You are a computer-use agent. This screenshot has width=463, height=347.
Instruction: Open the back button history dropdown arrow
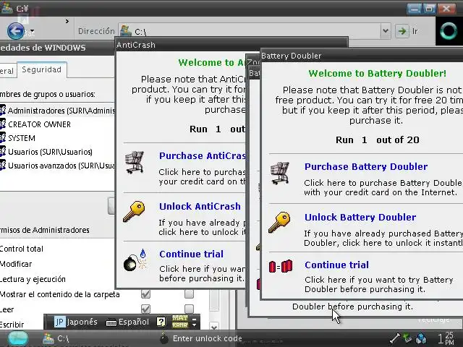click(x=32, y=31)
